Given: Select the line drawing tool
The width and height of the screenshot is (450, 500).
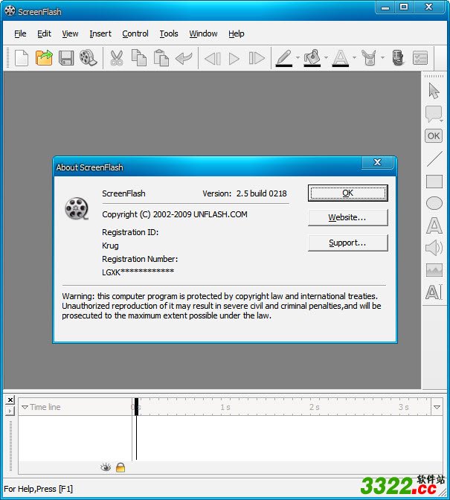Looking at the screenshot, I should 434,158.
